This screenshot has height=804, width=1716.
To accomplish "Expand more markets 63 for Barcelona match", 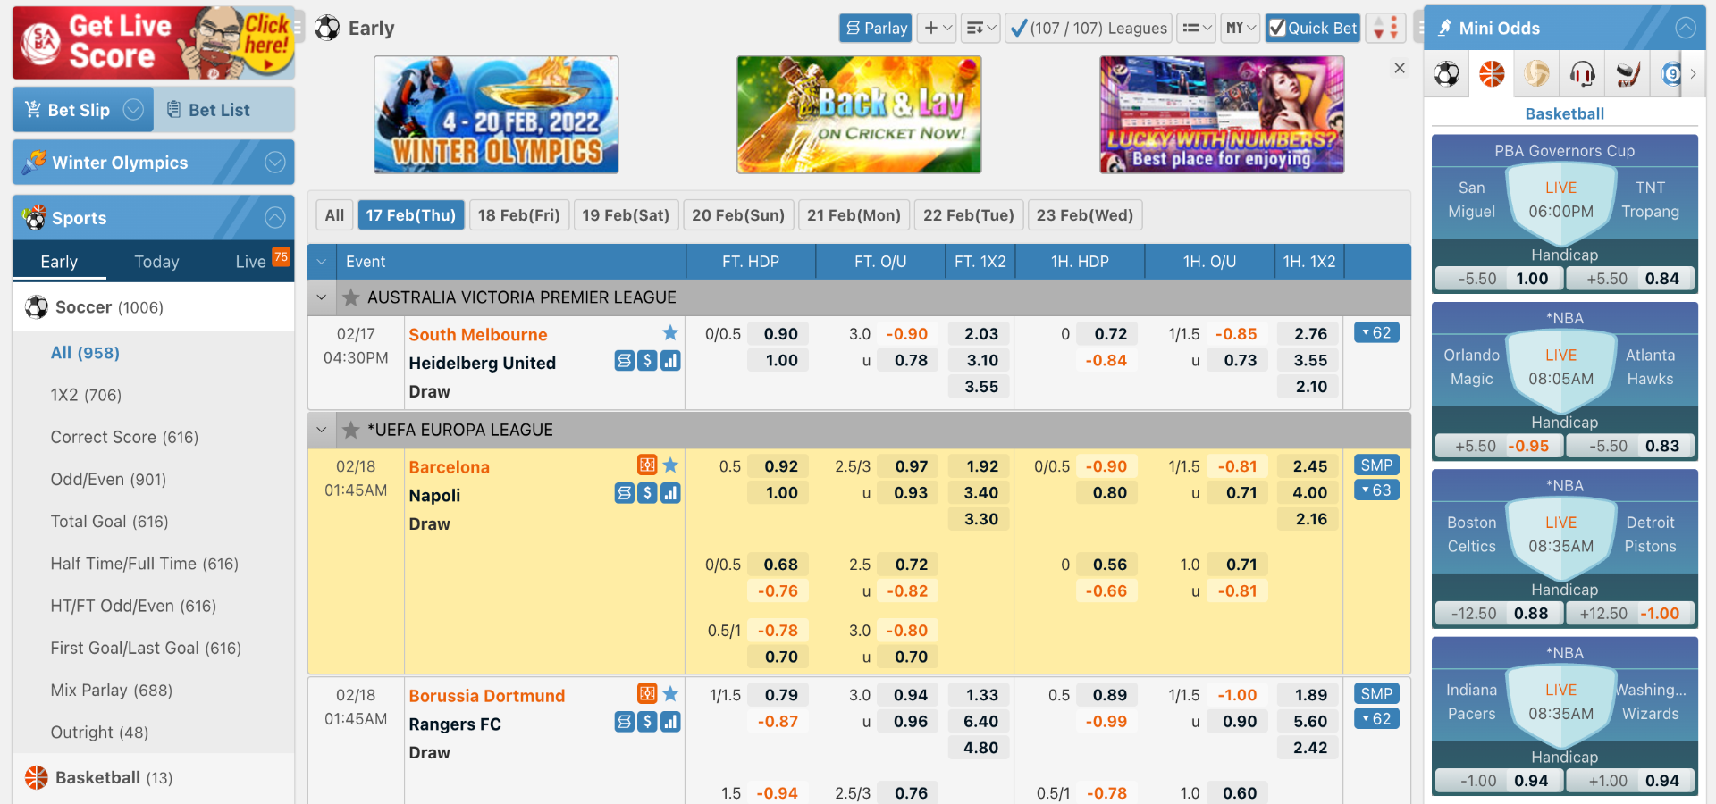I will click(1376, 490).
